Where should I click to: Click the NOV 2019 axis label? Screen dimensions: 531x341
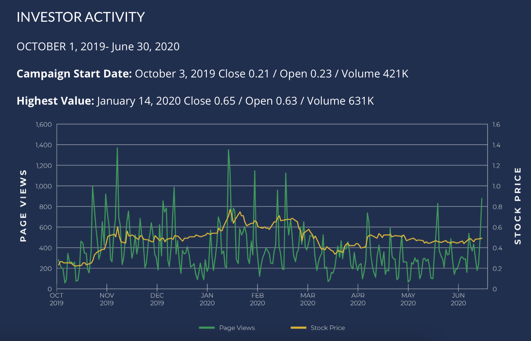click(x=107, y=299)
